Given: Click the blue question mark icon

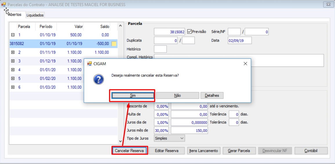Looking at the screenshot, I should (99, 80).
